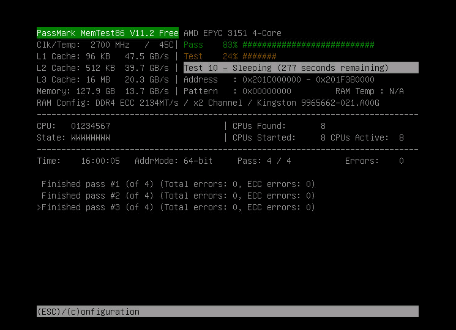Screen dimensions: 456x330
Task: Click the orange Test 24% progress bar
Action: click(230, 56)
